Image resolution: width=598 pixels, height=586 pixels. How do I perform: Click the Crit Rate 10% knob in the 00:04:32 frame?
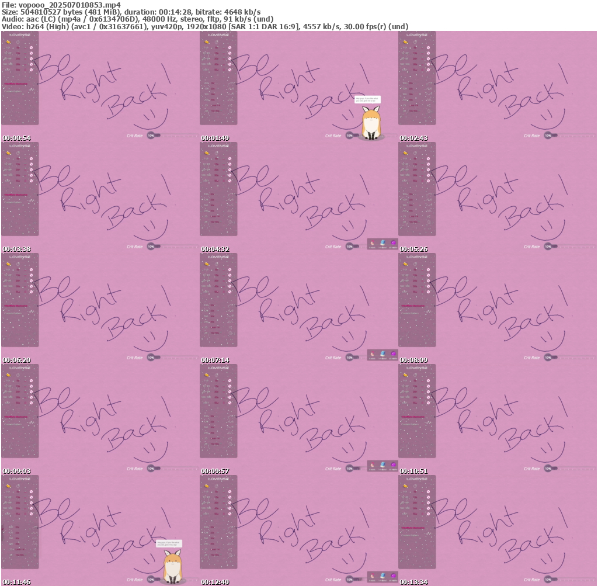[350, 247]
